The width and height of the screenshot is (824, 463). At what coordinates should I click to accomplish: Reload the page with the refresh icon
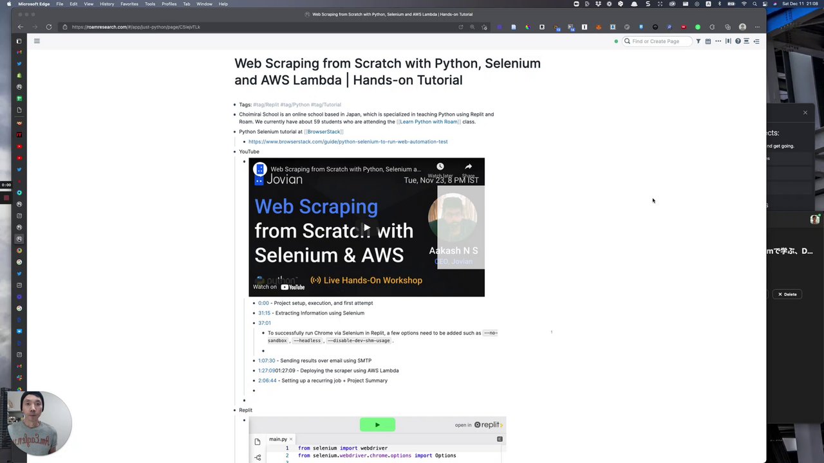[49, 27]
